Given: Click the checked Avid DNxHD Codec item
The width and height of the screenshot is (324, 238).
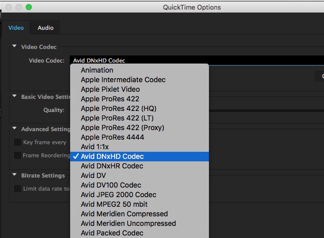Looking at the screenshot, I should click(x=139, y=156).
